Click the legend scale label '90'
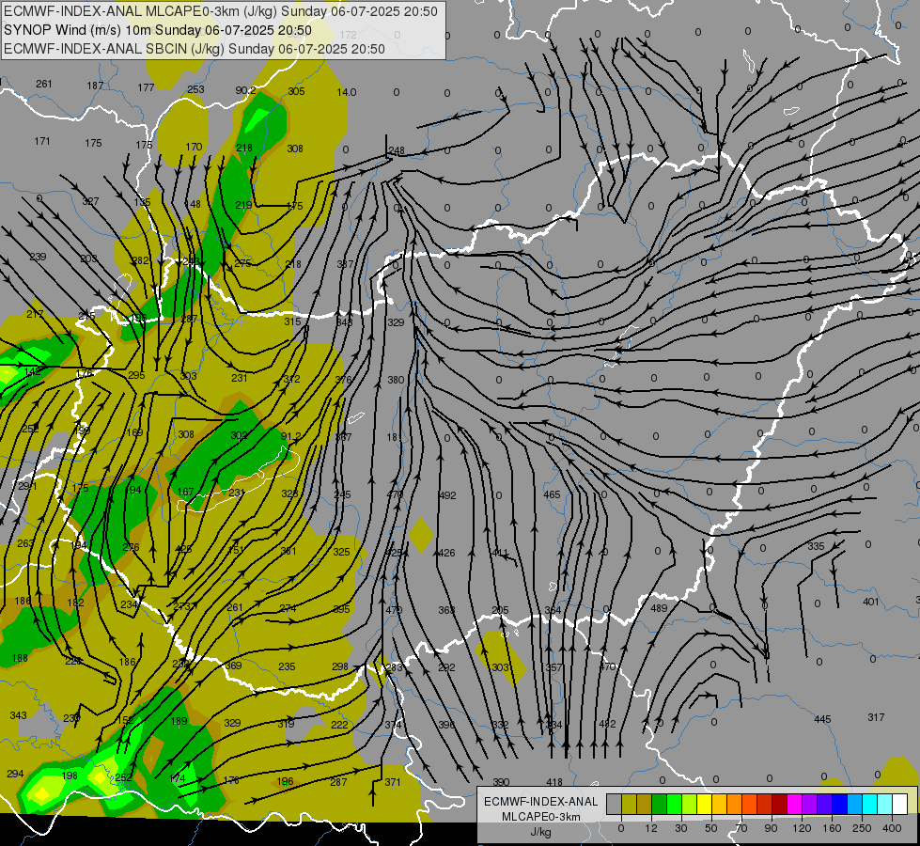The height and width of the screenshot is (846, 920). click(771, 828)
